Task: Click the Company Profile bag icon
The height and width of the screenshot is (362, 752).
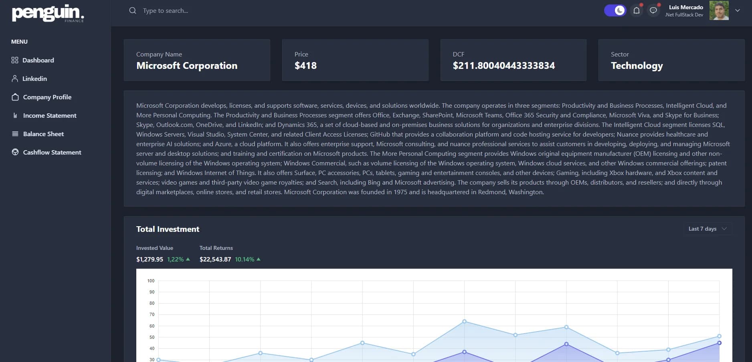Action: [15, 97]
